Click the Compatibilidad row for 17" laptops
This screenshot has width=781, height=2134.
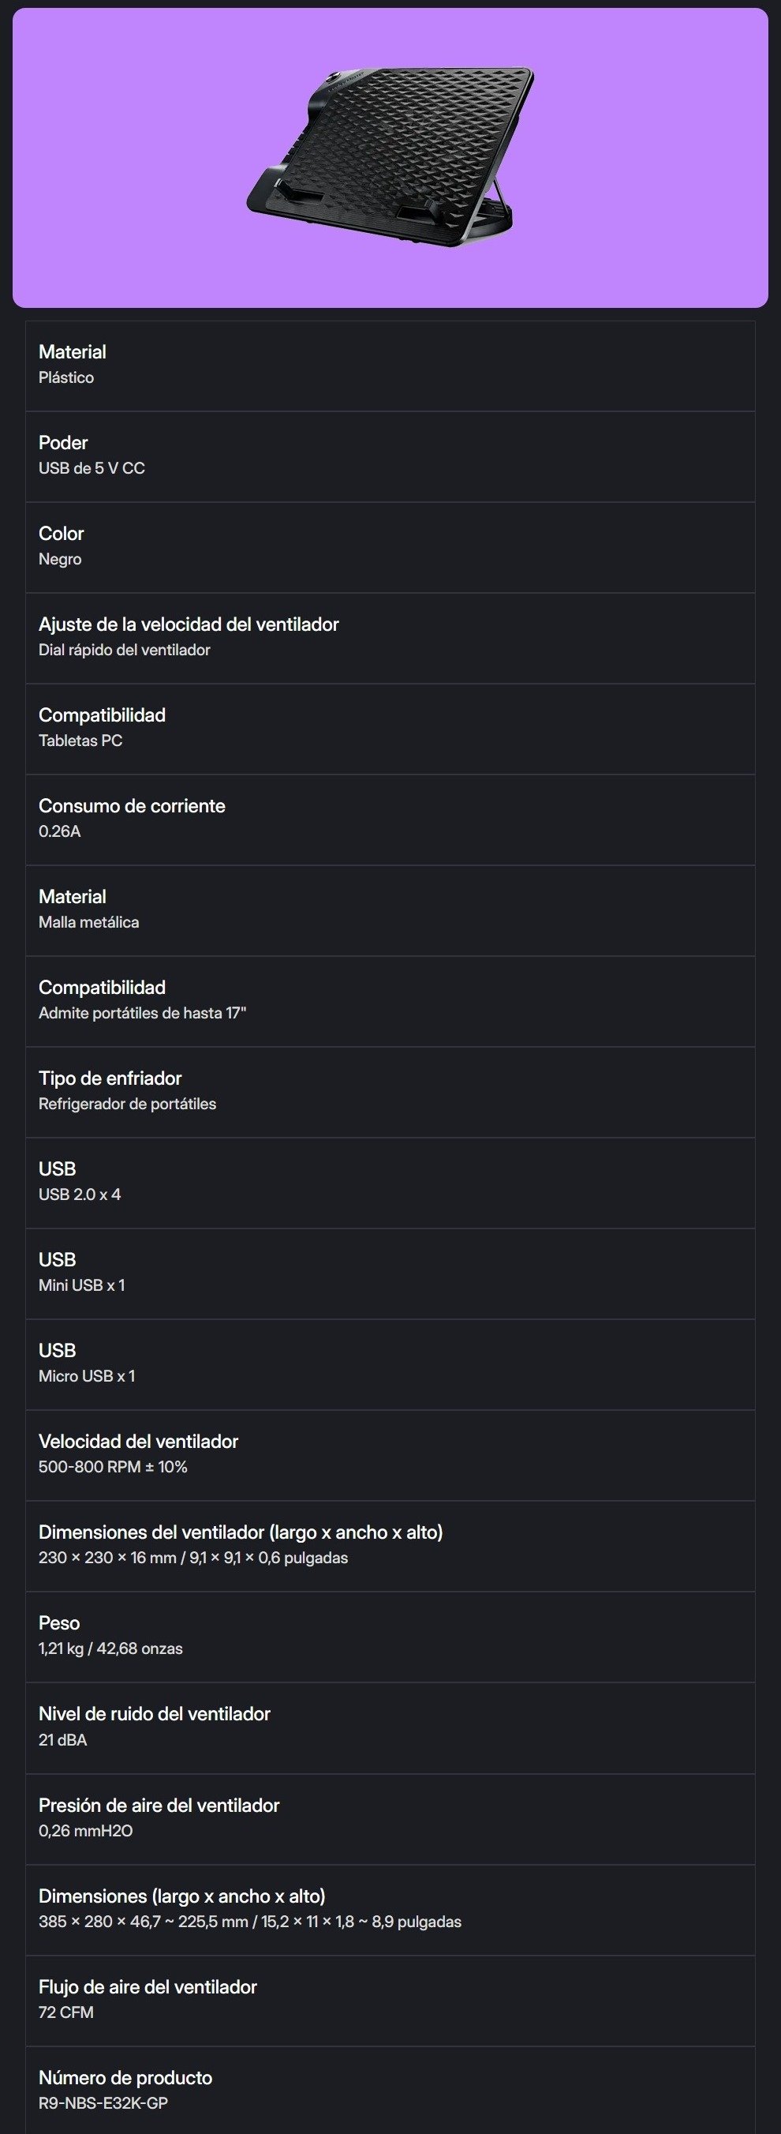click(390, 1001)
